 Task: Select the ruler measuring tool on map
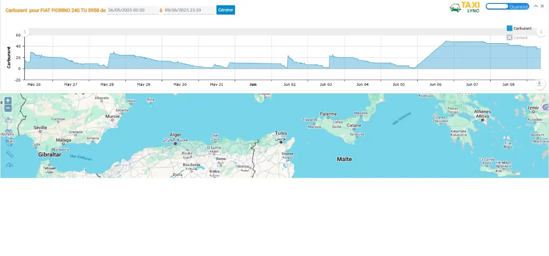9,154
